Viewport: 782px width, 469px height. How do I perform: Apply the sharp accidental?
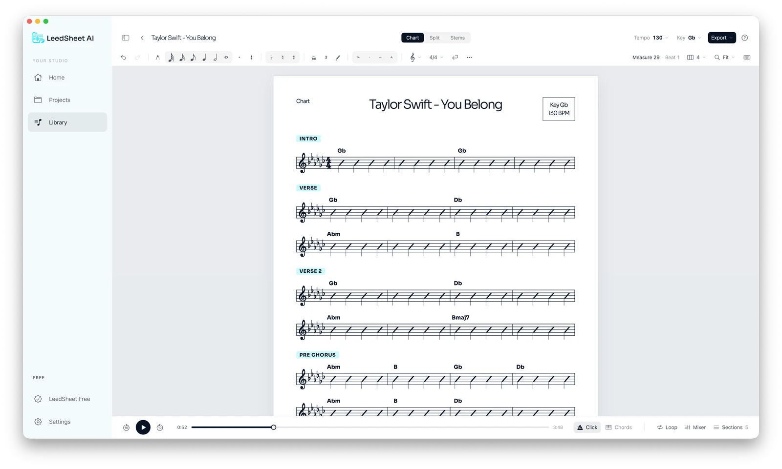pos(294,58)
